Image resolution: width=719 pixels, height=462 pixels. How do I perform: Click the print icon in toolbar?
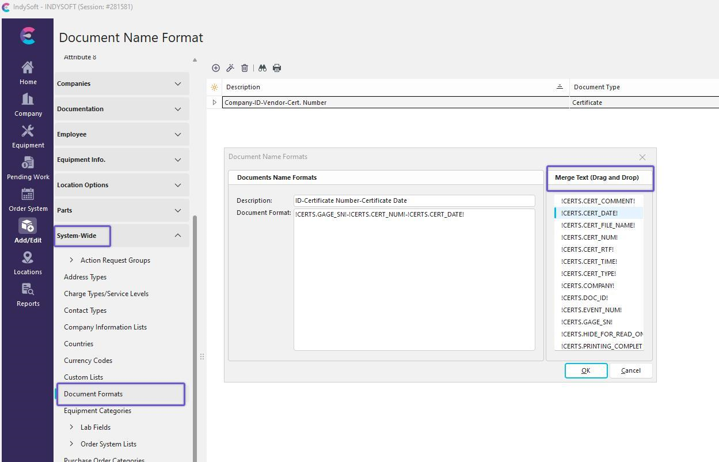[x=277, y=68]
